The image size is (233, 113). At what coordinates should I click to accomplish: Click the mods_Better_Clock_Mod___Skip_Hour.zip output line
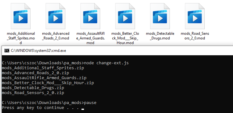tap(48, 83)
